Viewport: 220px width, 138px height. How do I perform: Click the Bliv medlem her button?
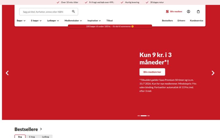(x=152, y=72)
